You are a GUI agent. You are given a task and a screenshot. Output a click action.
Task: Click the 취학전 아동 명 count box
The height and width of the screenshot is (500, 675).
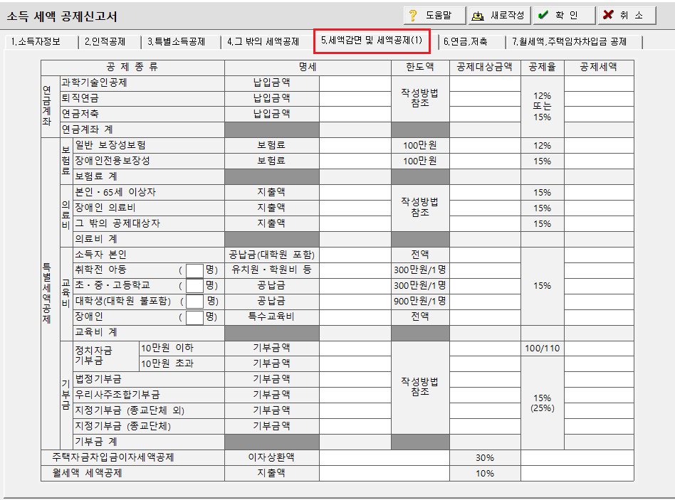click(x=194, y=271)
